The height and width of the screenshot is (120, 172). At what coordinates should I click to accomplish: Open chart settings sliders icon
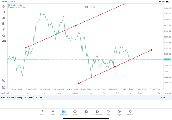(x=4, y=24)
